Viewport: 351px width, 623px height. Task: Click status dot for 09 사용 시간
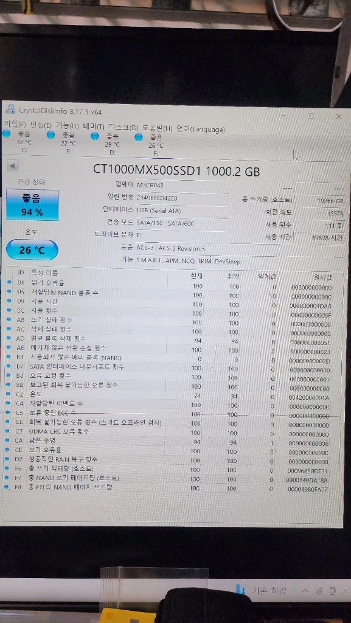[x=9, y=301]
